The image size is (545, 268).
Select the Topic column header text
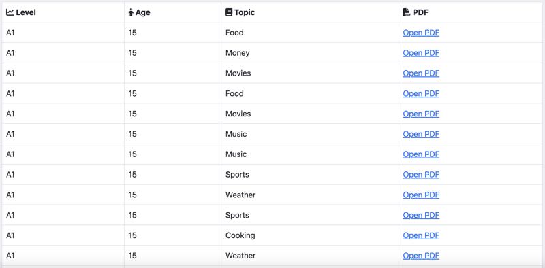tap(245, 12)
